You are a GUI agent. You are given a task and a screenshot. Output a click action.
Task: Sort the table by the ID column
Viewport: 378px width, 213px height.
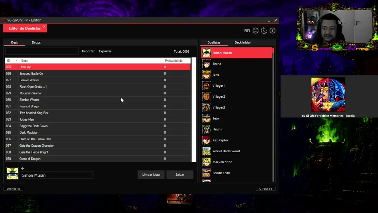coord(12,61)
